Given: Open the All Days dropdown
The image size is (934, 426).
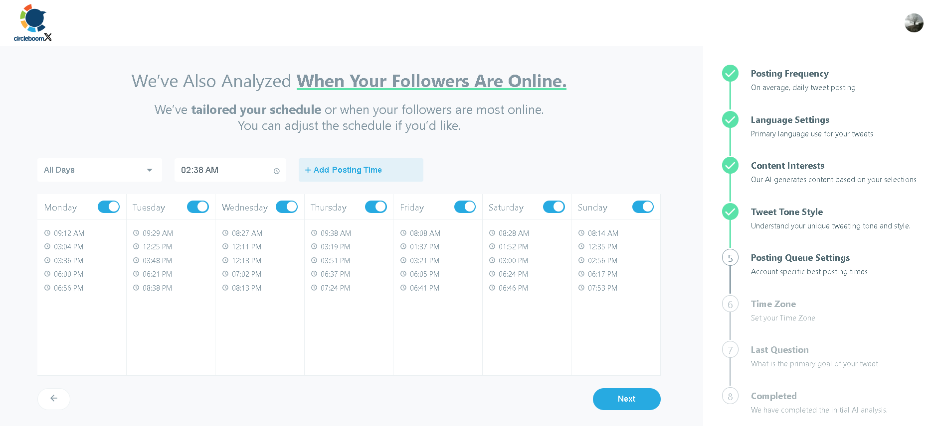Looking at the screenshot, I should 99,170.
